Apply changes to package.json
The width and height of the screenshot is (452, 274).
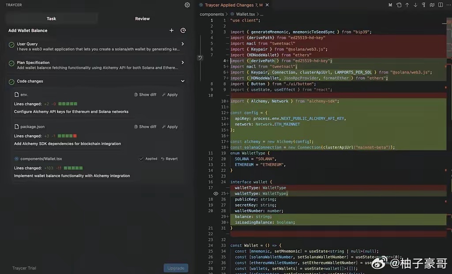(x=170, y=126)
